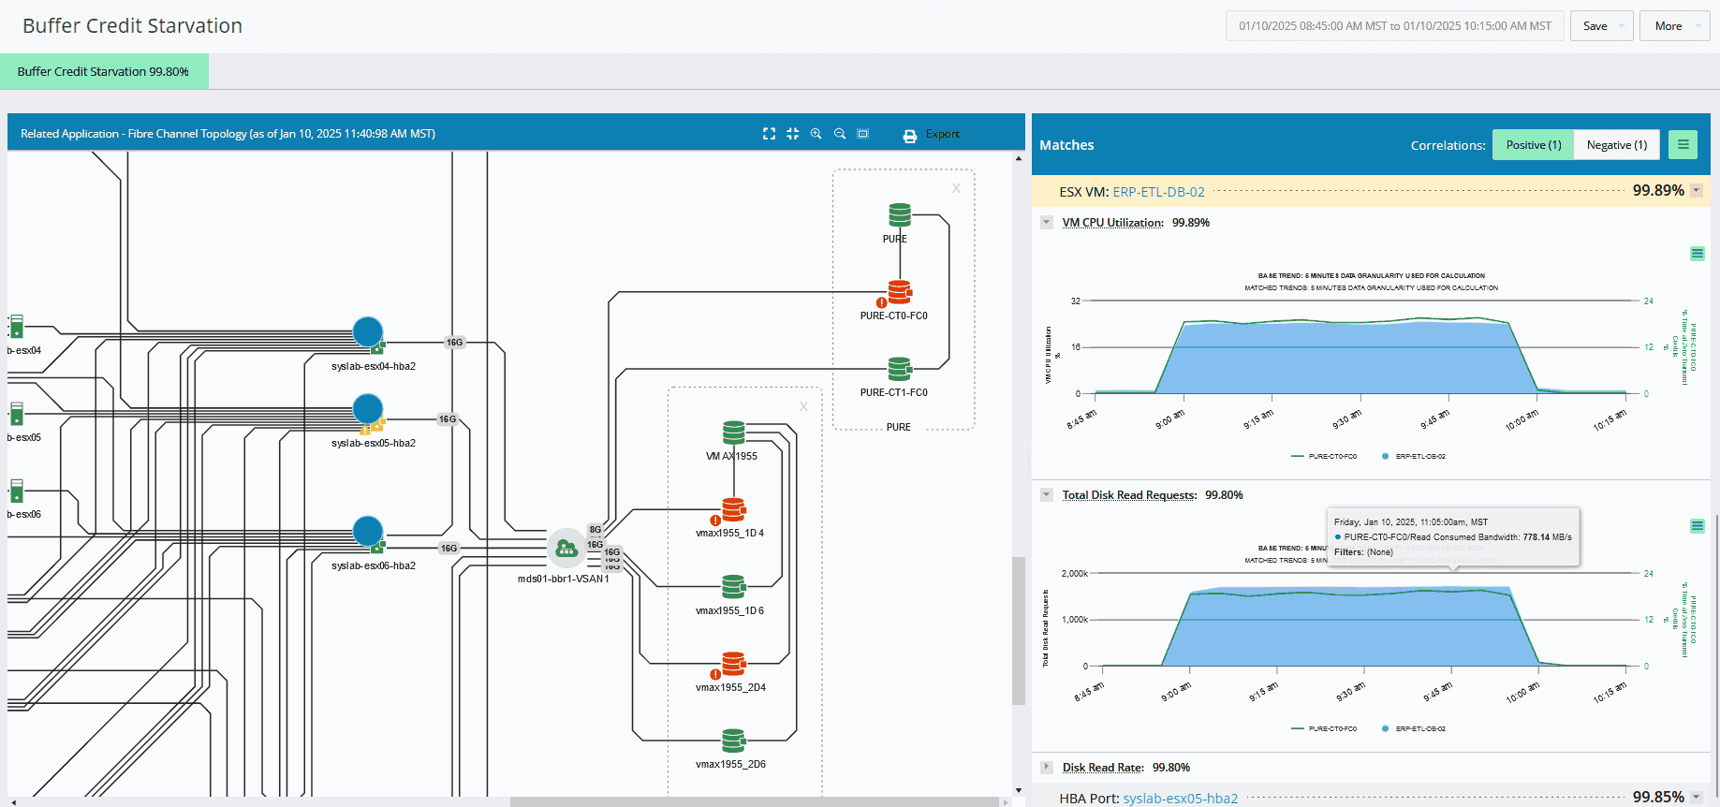Click the date range field

point(1395,26)
